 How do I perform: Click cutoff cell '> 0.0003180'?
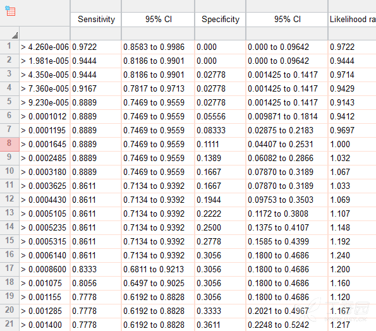(x=45, y=172)
